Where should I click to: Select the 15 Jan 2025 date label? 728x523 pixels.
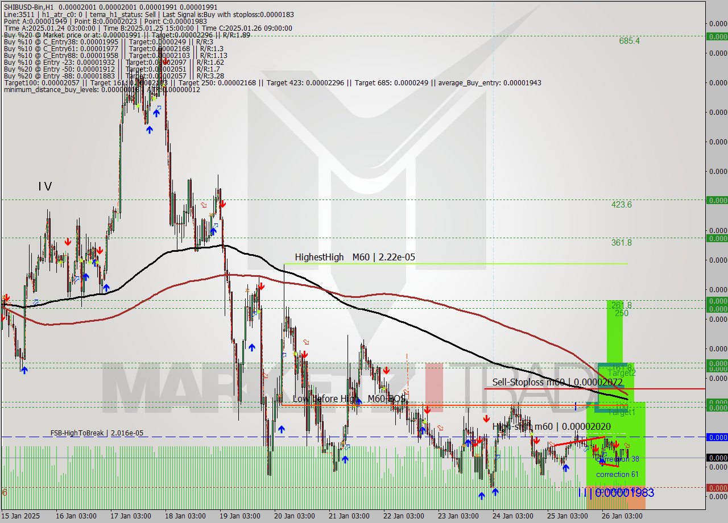[21, 516]
